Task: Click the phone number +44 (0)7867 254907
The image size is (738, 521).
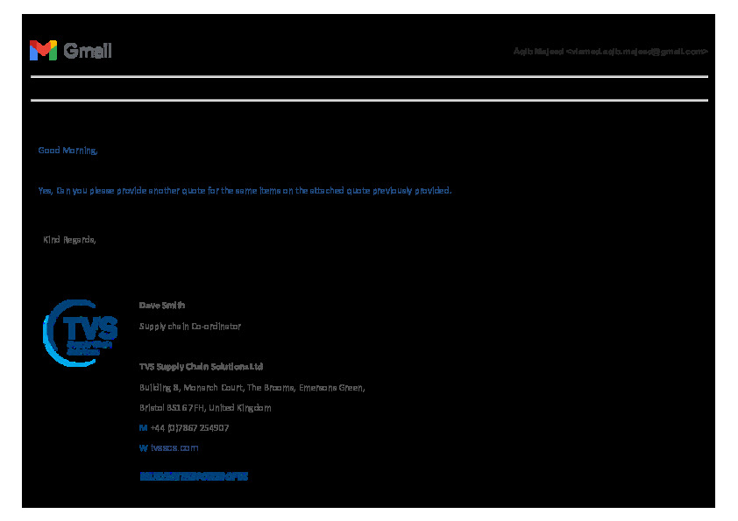Action: (189, 428)
